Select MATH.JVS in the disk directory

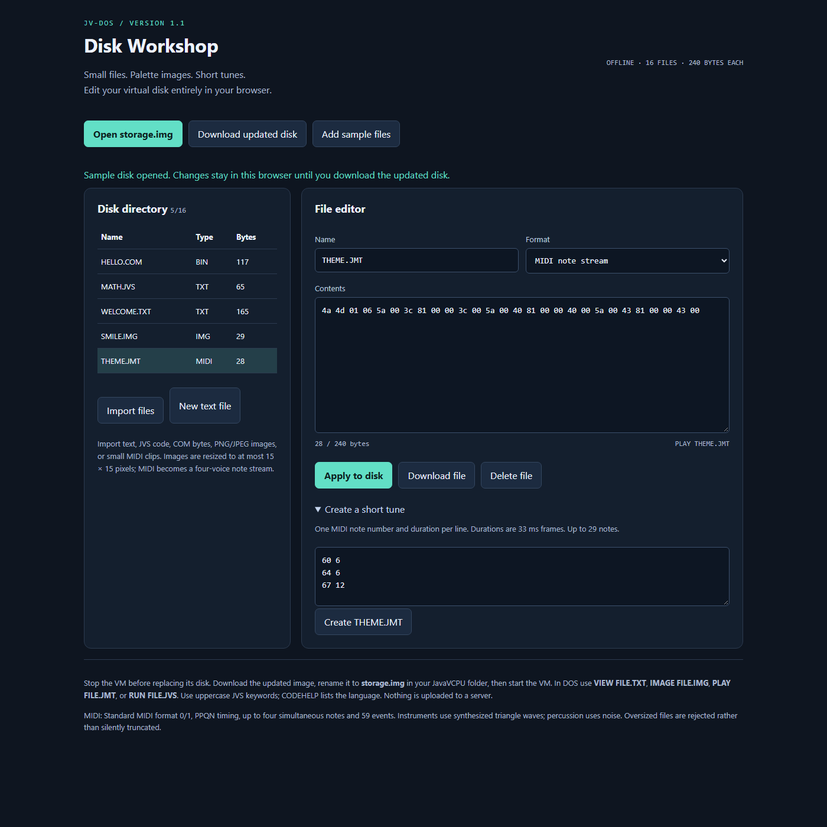pos(187,286)
